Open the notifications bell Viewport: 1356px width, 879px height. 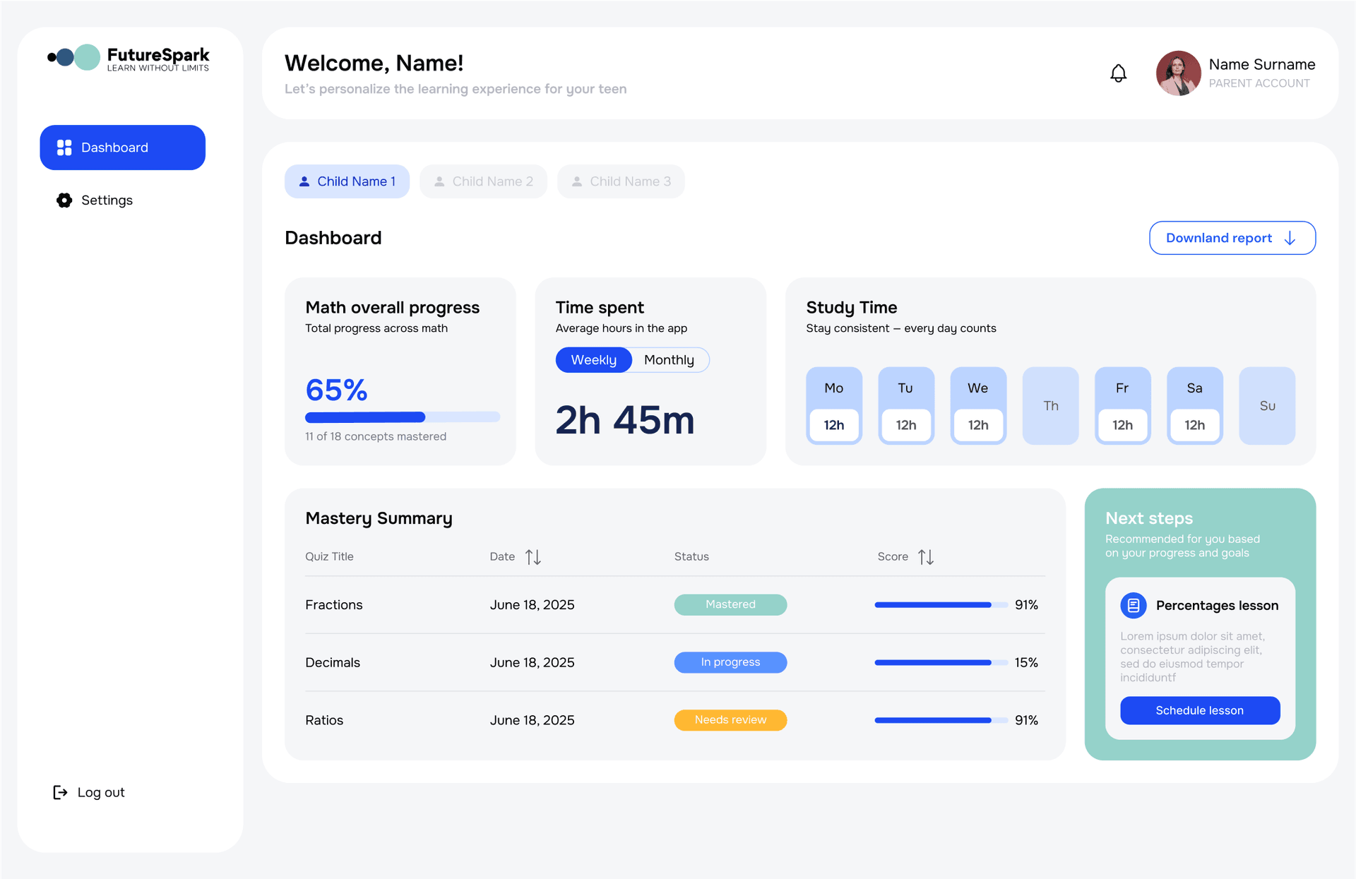(1118, 73)
